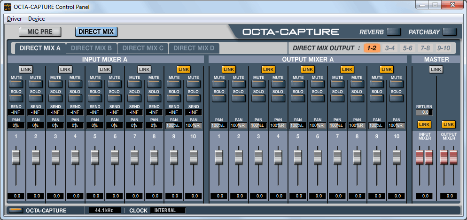Mute input mixer channel 5
This screenshot has height=220, width=467.
click(x=95, y=84)
